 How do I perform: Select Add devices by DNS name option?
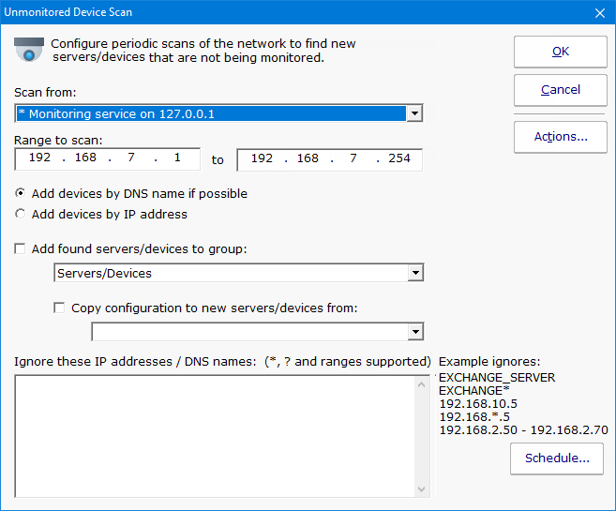tap(22, 193)
